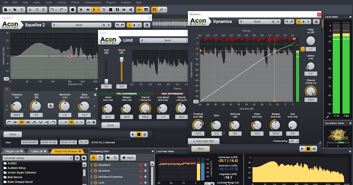353x185 pixels.
Task: Open the Volume menu
Action: (61, 2)
